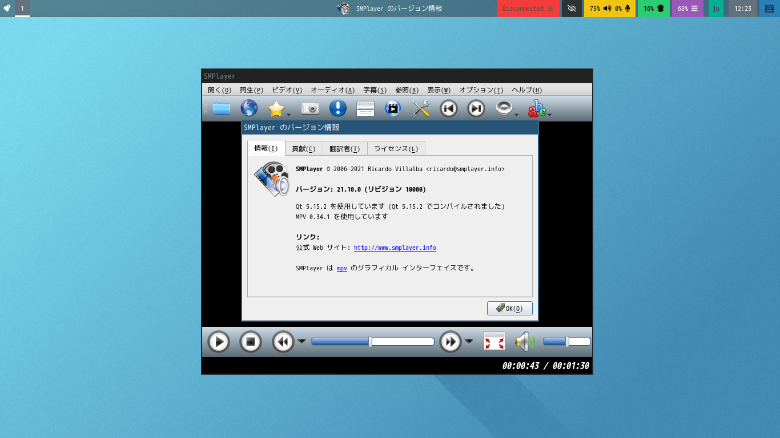Toggle fullscreen with red arrows icon
This screenshot has width=780, height=438.
[494, 342]
